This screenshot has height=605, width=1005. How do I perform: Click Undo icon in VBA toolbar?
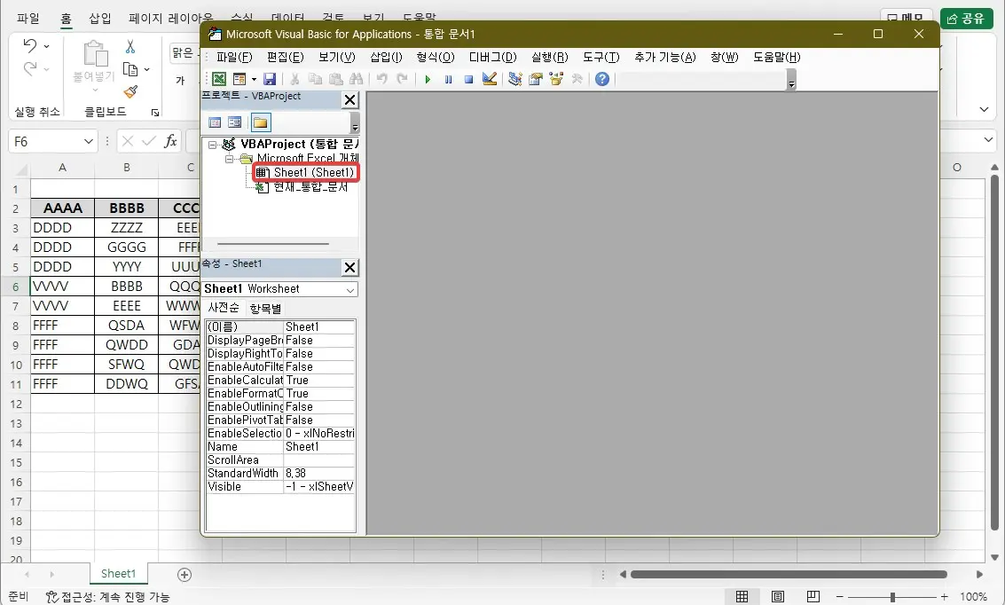click(x=382, y=79)
